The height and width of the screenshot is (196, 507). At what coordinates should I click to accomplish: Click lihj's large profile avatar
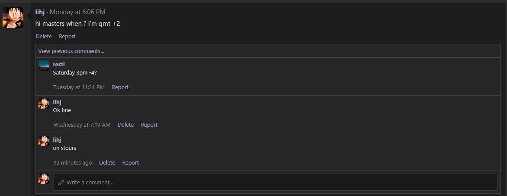pyautogui.click(x=13, y=18)
